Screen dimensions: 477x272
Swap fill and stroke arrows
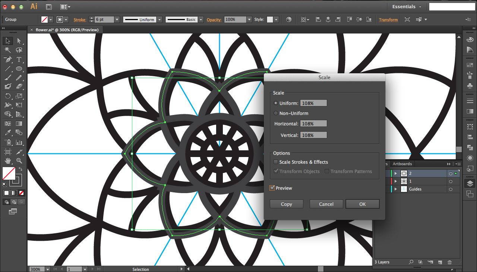tap(21, 169)
